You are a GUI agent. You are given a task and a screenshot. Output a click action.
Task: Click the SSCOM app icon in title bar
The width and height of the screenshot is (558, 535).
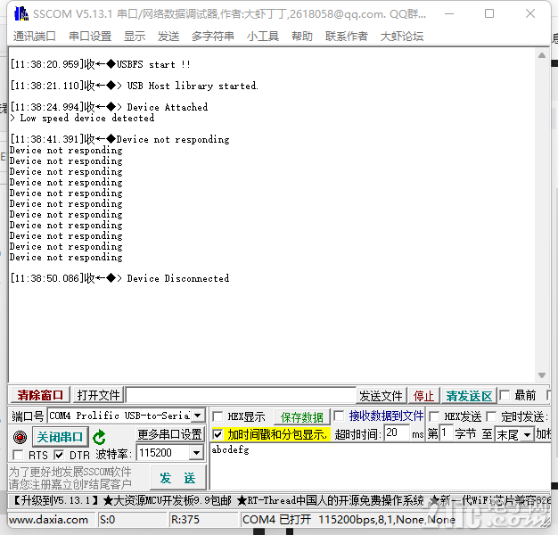[21, 14]
